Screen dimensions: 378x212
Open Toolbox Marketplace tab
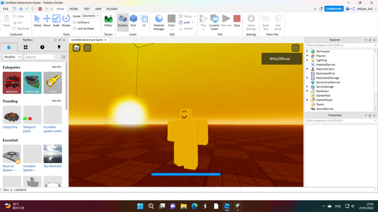point(9,47)
